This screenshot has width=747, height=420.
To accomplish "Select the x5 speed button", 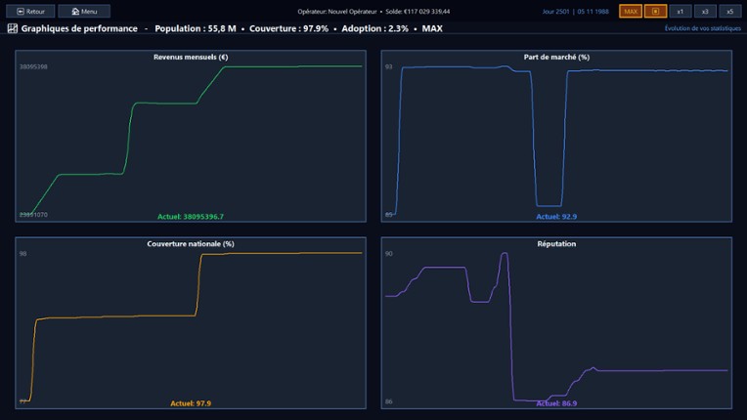I will pos(730,11).
